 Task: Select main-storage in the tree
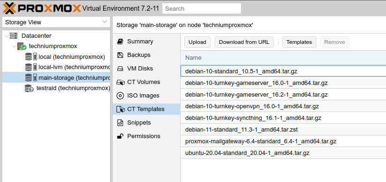coord(56,77)
